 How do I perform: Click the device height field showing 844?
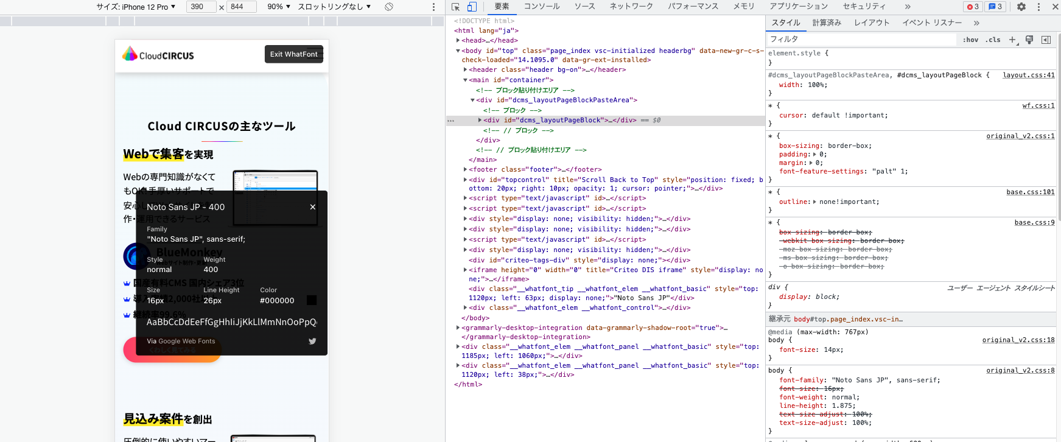pos(241,7)
